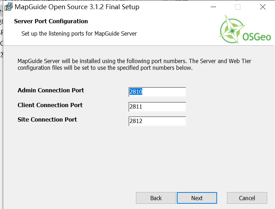Viewport: 275px width, 209px height.
Task: Click the MapGuide Open Source window title
Action: pos(77,7)
